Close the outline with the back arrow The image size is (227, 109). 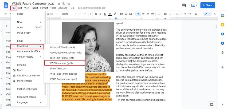click(7, 26)
